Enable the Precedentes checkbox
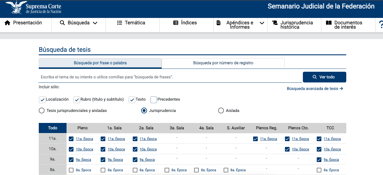The height and width of the screenshot is (175, 383). tap(154, 100)
